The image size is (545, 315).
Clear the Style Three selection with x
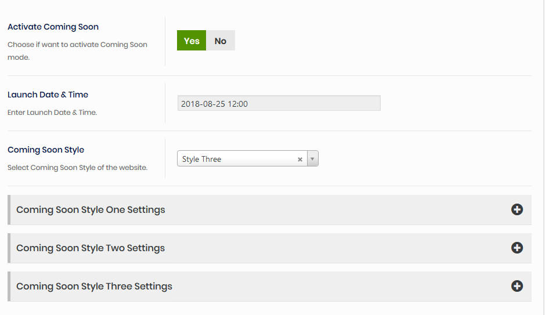click(x=300, y=160)
